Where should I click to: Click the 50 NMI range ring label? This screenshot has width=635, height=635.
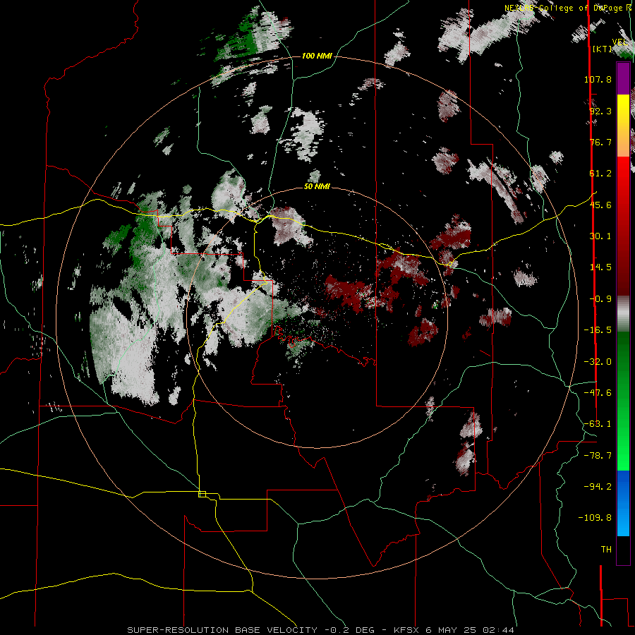(317, 187)
